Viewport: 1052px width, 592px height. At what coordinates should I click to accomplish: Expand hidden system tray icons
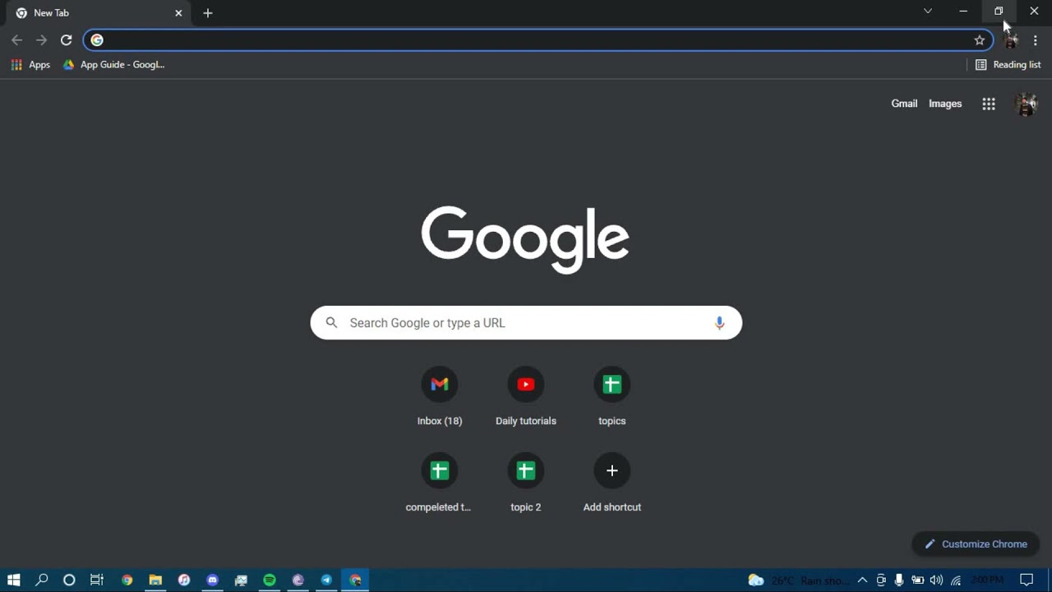(862, 580)
